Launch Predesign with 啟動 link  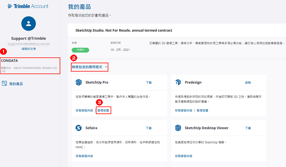pyautogui.click(x=248, y=82)
